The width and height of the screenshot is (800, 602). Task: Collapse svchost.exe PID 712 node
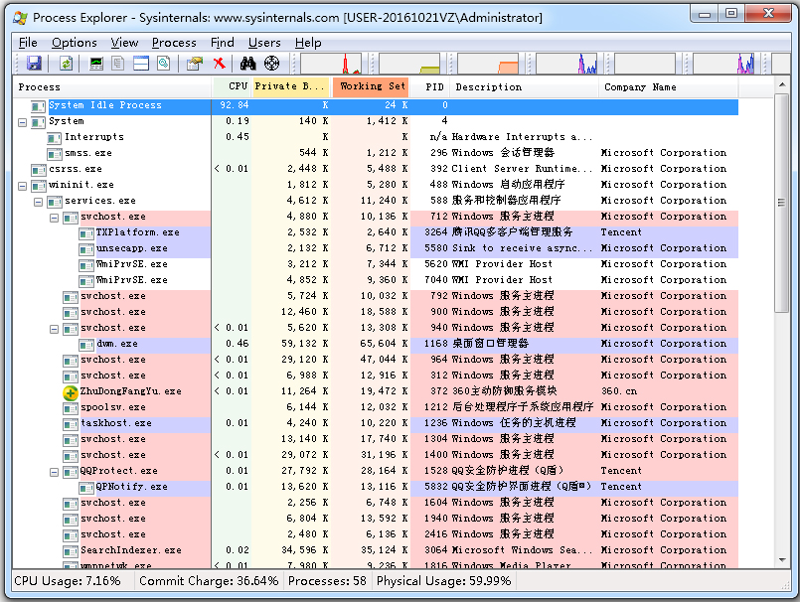click(54, 218)
